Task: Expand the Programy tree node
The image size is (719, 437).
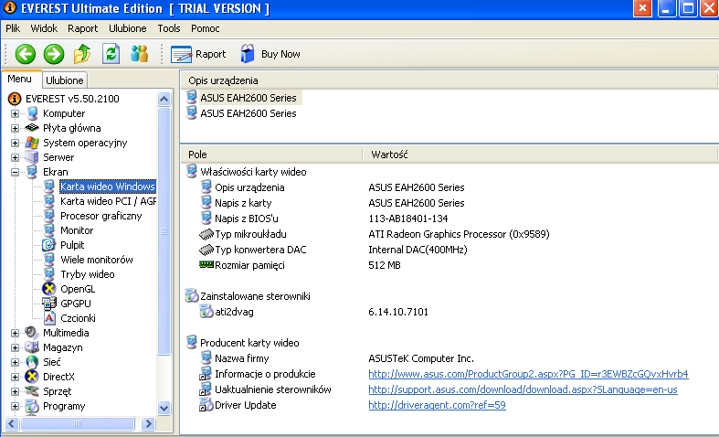Action: click(x=16, y=406)
